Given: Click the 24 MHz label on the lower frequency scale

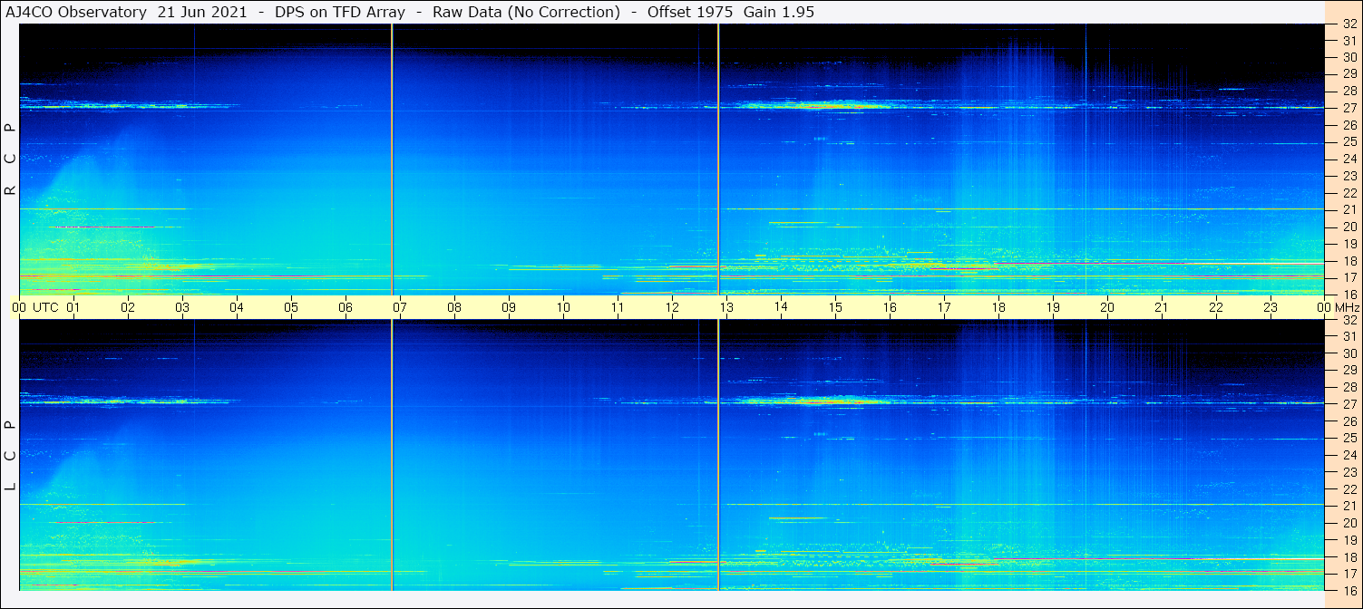Looking at the screenshot, I should (1349, 455).
